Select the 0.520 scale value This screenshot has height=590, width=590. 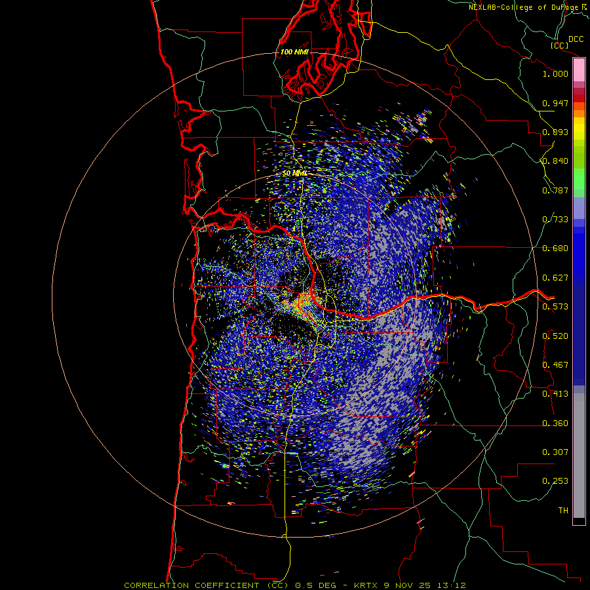[555, 336]
